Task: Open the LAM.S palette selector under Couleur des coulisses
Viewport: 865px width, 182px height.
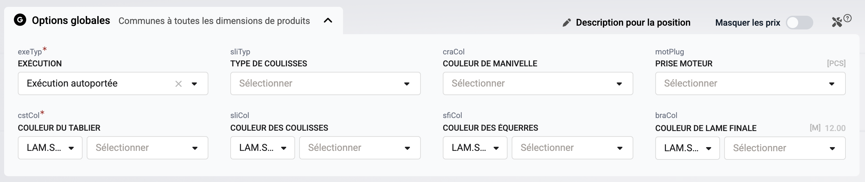Action: coord(263,148)
